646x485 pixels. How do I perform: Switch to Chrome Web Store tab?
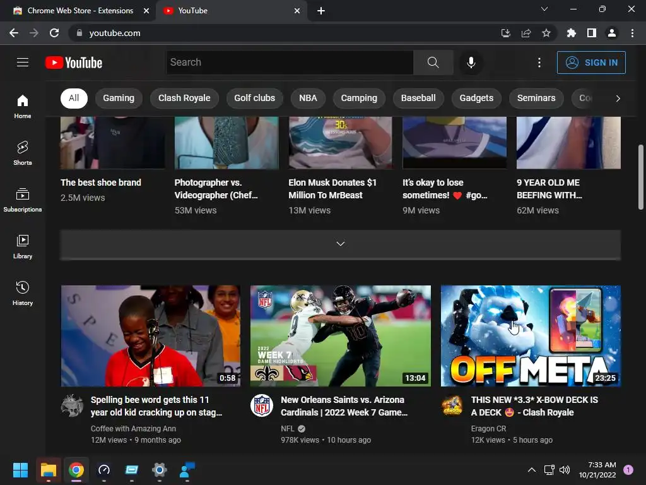click(80, 11)
